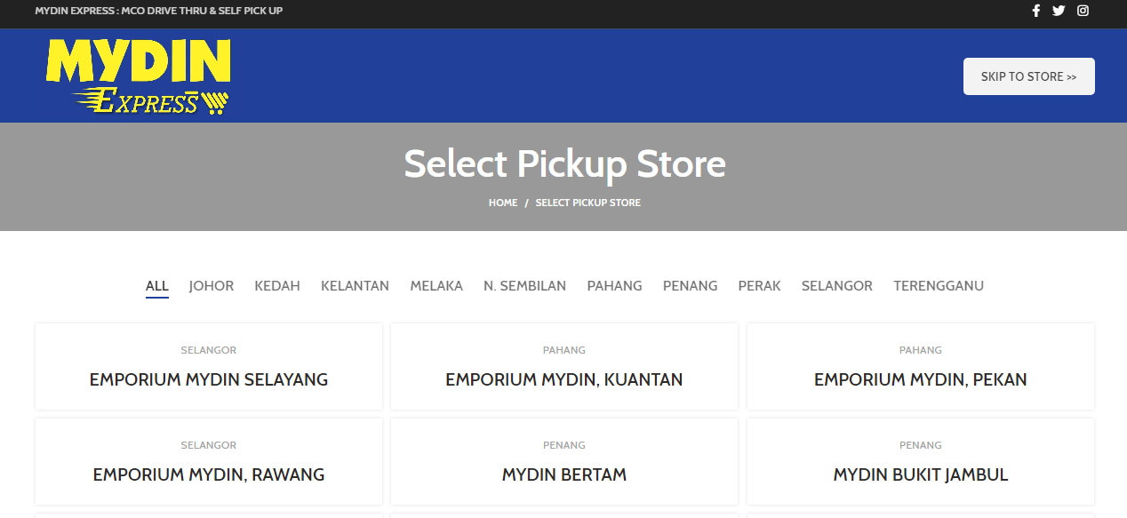Screen dimensions: 1127x518
Task: Filter by N. SEMBILAN region
Action: [524, 285]
